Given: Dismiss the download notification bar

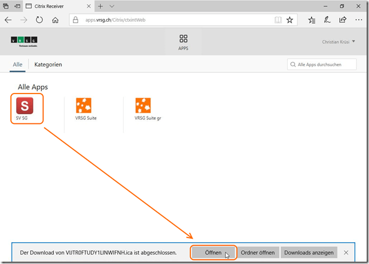Looking at the screenshot, I should coord(346,253).
